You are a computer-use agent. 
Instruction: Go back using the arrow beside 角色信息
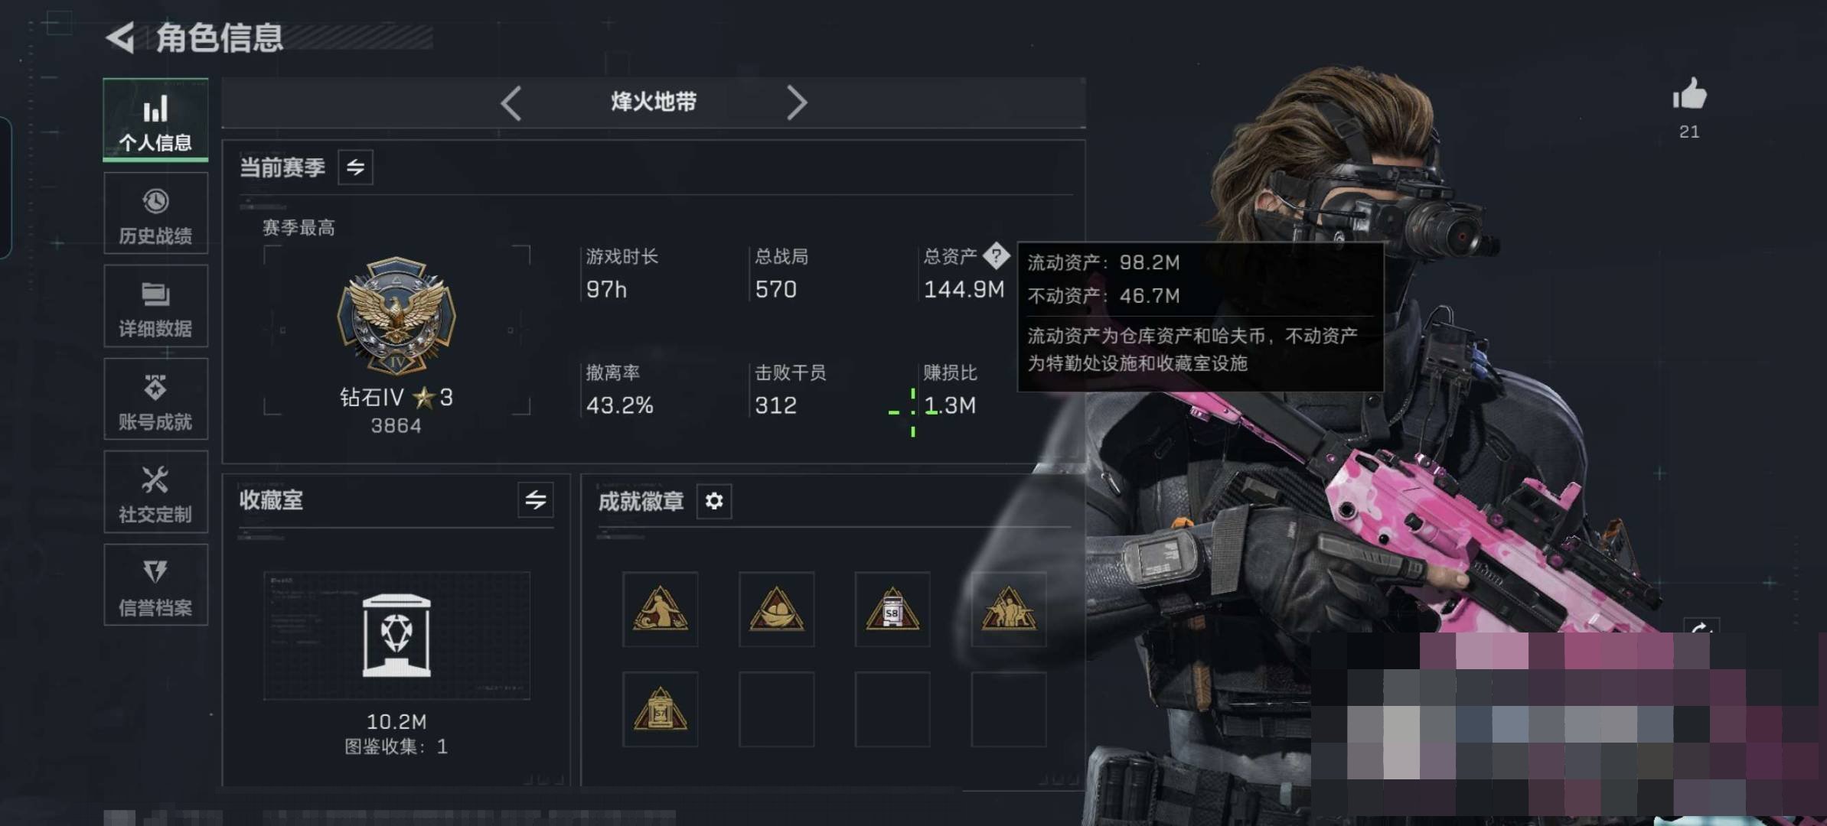(x=120, y=37)
